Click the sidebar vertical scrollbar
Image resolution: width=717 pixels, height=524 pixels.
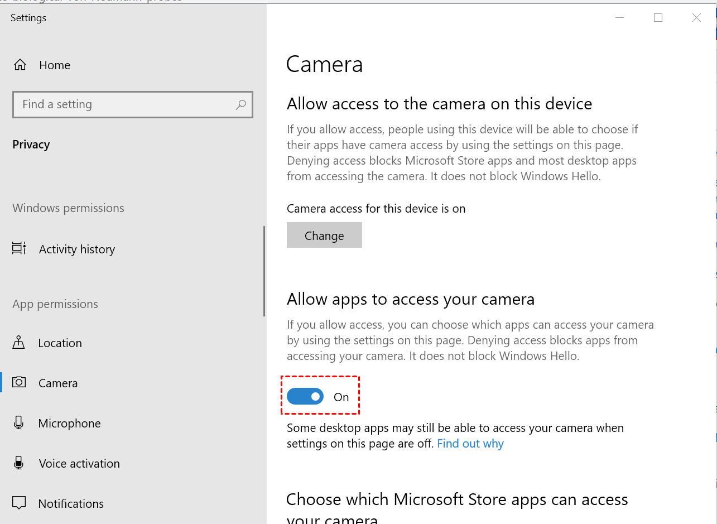tap(264, 271)
